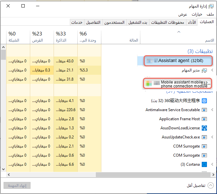Click the 360驱动大师主程序 process icon
The image size is (217, 194).
click(x=204, y=101)
